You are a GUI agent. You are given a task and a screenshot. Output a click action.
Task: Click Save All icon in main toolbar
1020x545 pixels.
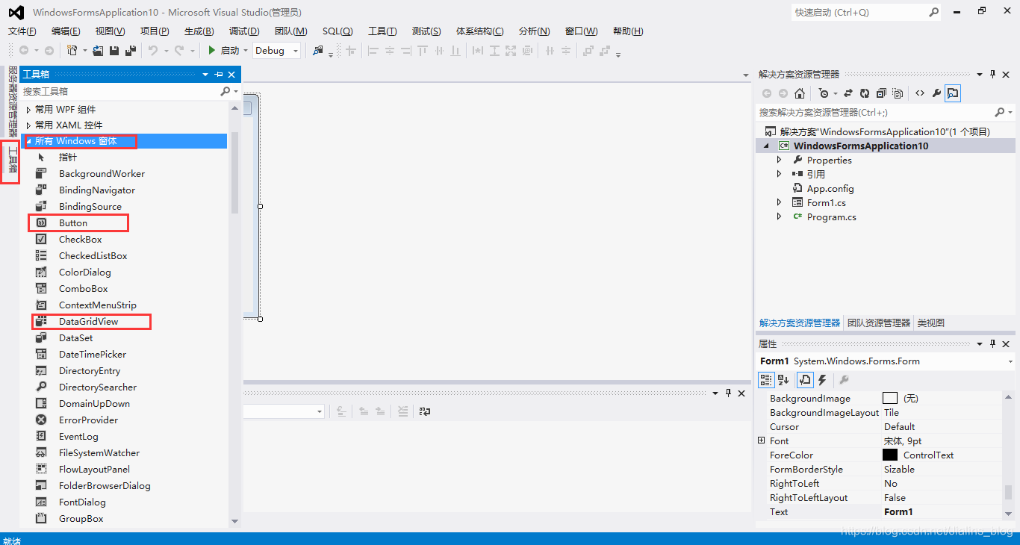[x=131, y=51]
